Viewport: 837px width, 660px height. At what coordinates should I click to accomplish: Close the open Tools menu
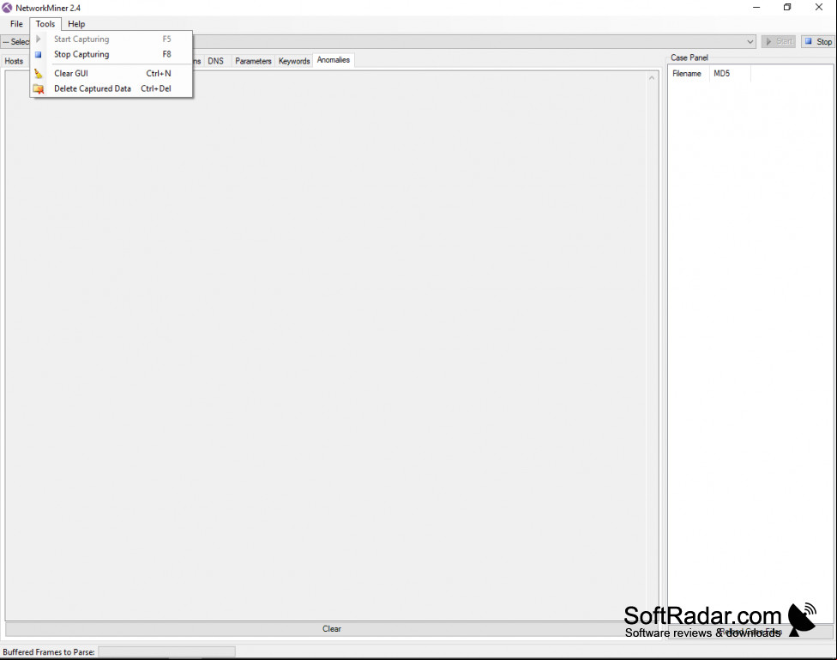point(45,24)
